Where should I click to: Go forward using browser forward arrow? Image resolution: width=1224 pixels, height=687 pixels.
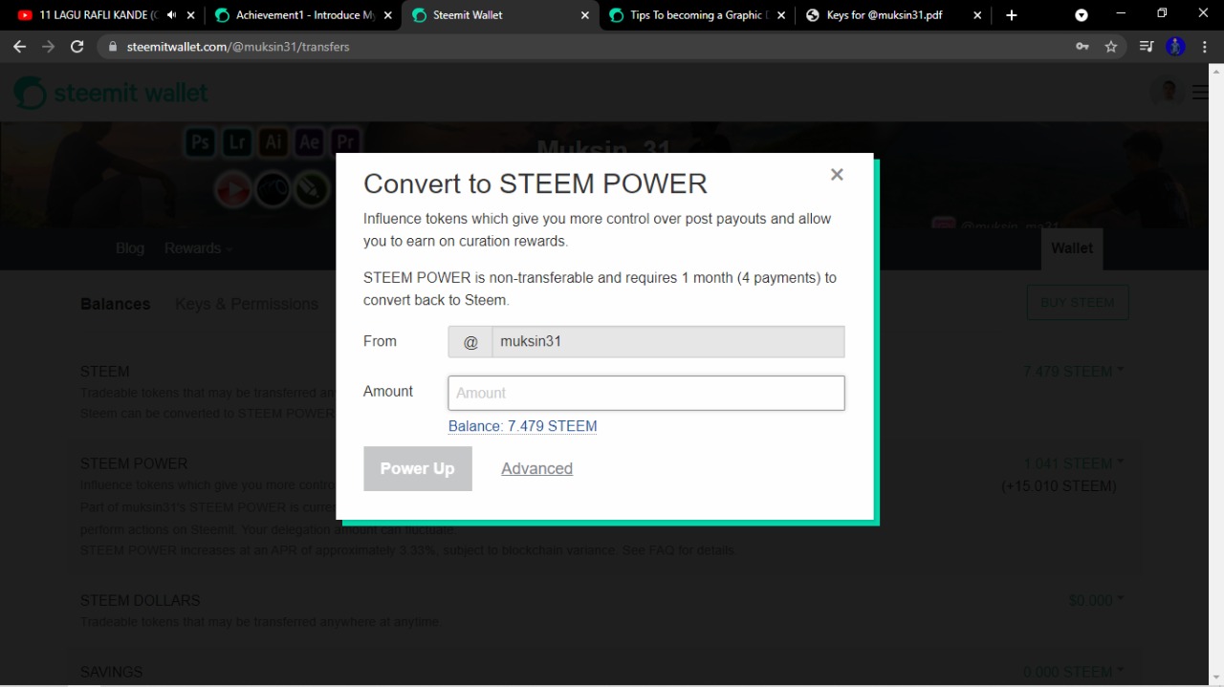tap(48, 46)
